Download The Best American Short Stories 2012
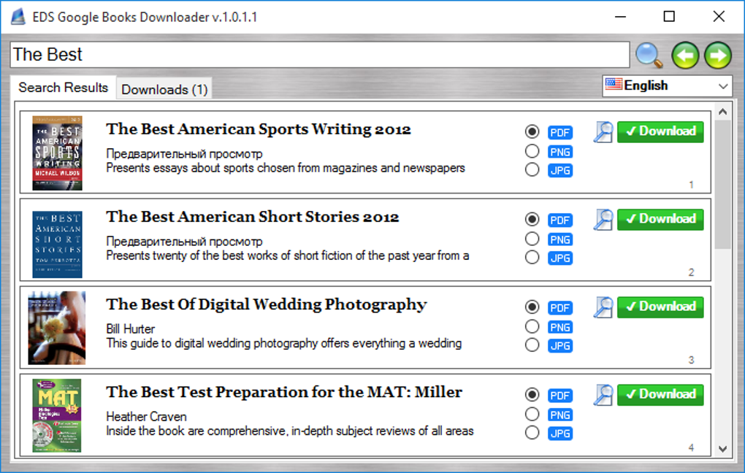Screen dimensions: 745x473 point(660,220)
